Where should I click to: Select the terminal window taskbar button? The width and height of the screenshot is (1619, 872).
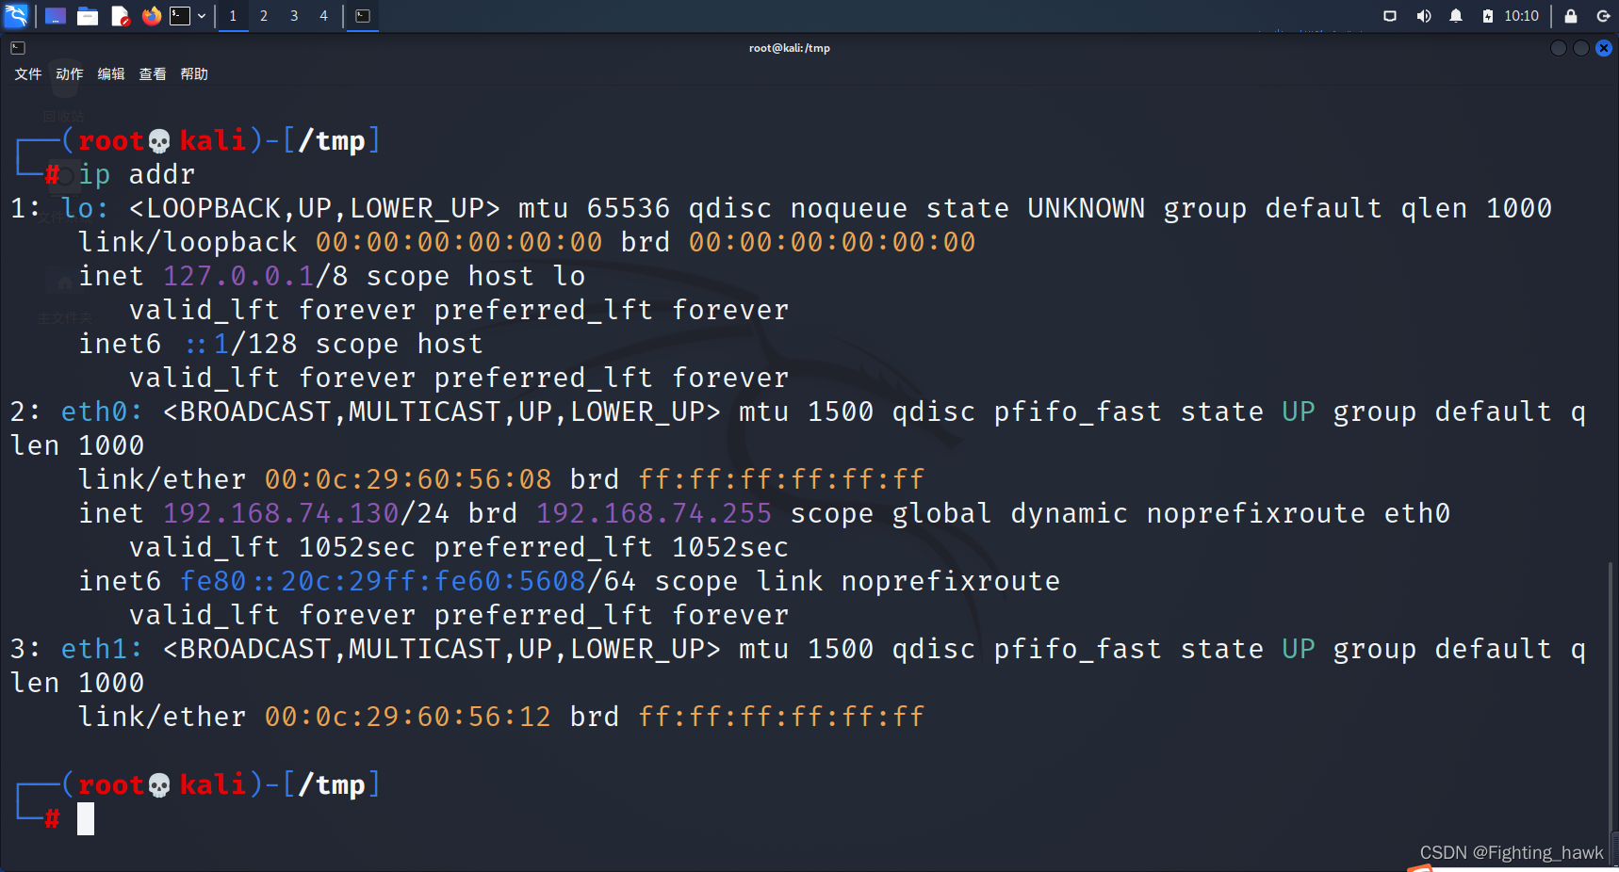click(x=363, y=16)
